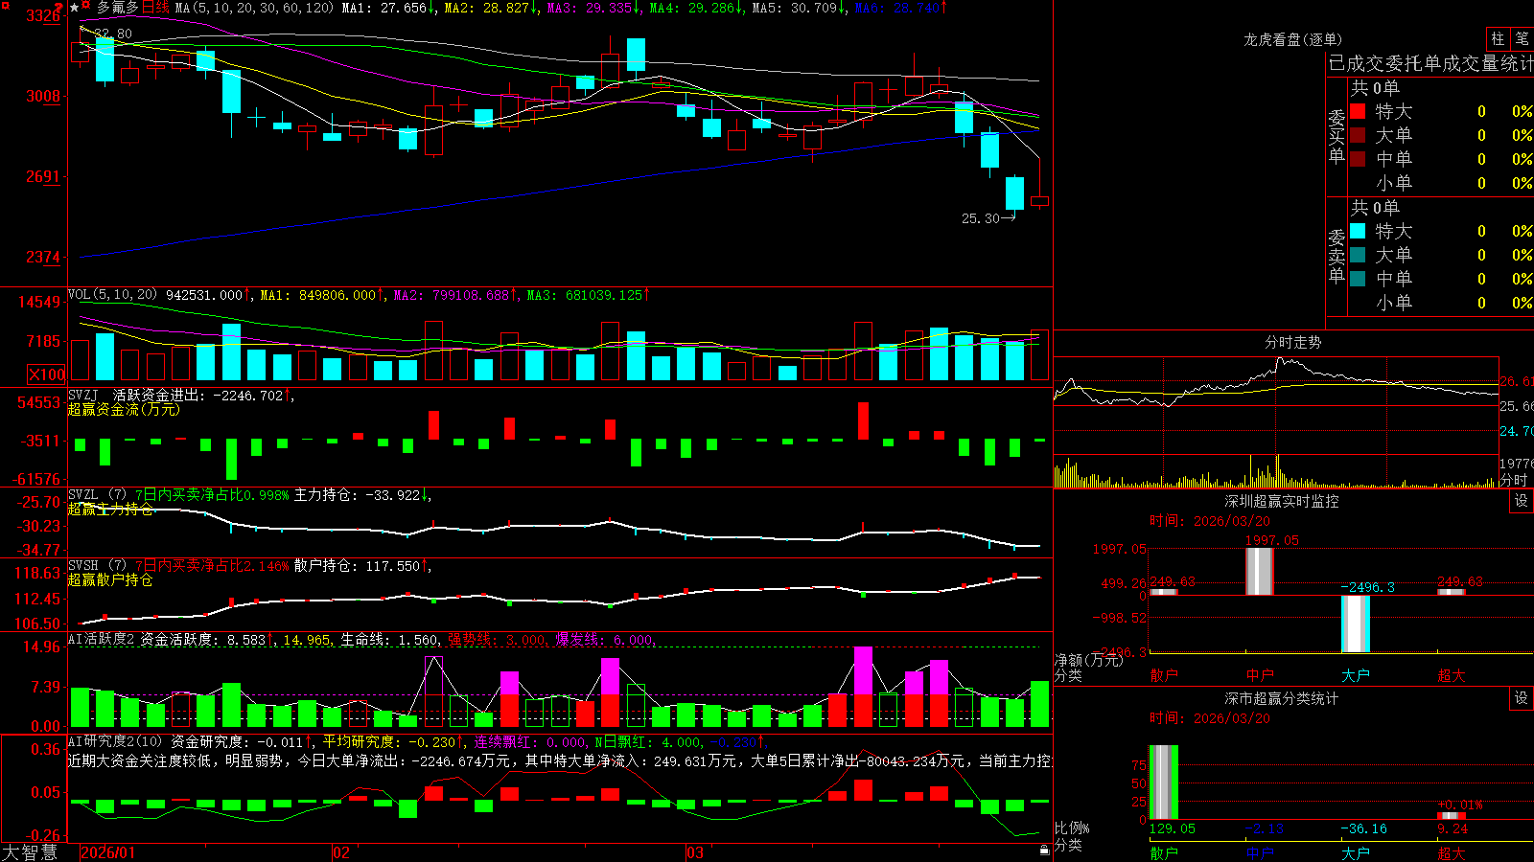Click the small red indicator icon next to the star
This screenshot has width=1534, height=862.
click(x=86, y=6)
